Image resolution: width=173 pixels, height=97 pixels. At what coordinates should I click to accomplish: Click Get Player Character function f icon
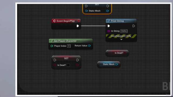[x=52, y=41]
